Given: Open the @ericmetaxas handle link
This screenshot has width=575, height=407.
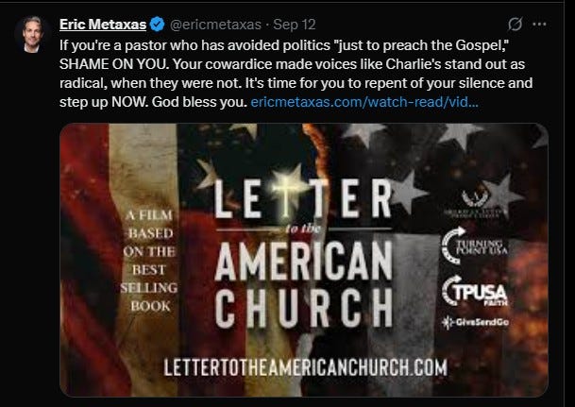Looking at the screenshot, I should pyautogui.click(x=215, y=25).
